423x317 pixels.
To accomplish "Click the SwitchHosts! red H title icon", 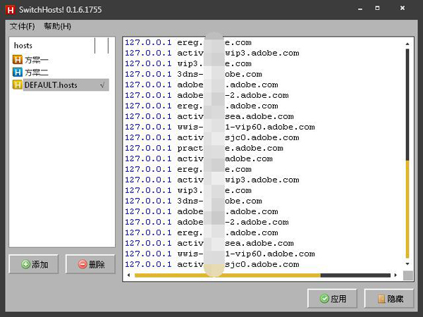I will click(11, 10).
